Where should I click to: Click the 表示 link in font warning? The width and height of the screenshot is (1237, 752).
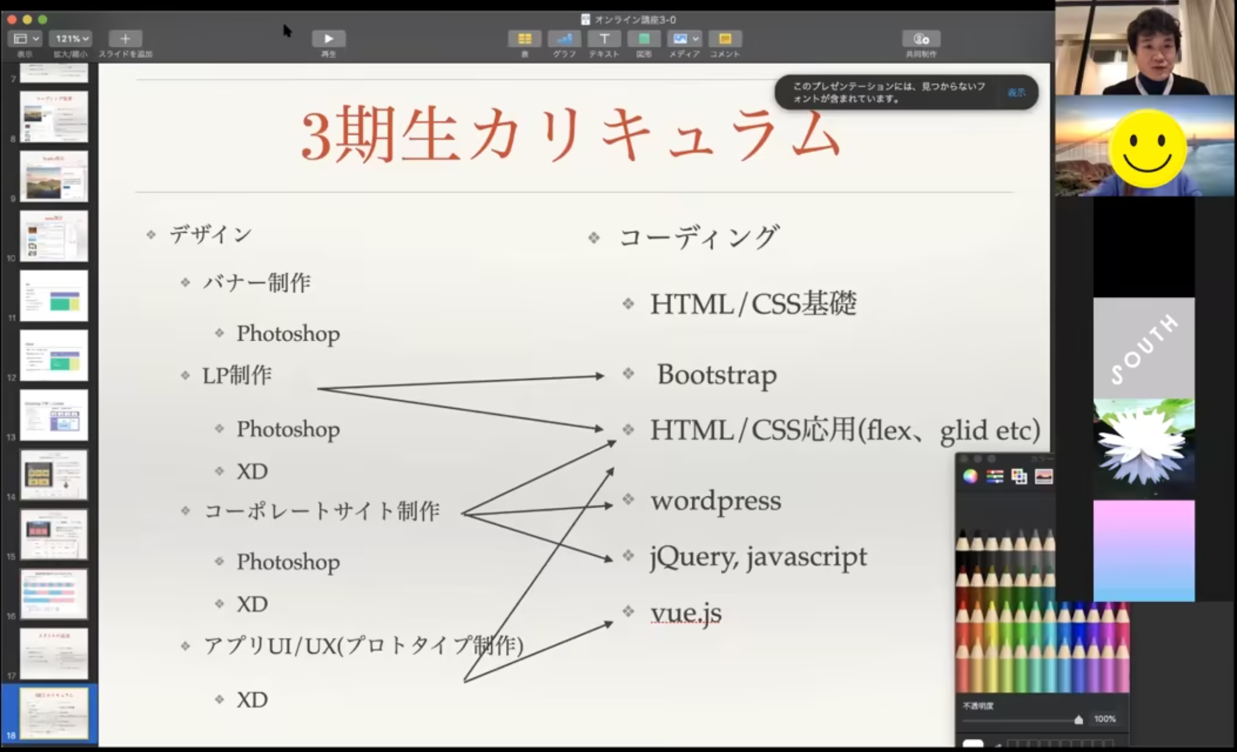pyautogui.click(x=1016, y=93)
